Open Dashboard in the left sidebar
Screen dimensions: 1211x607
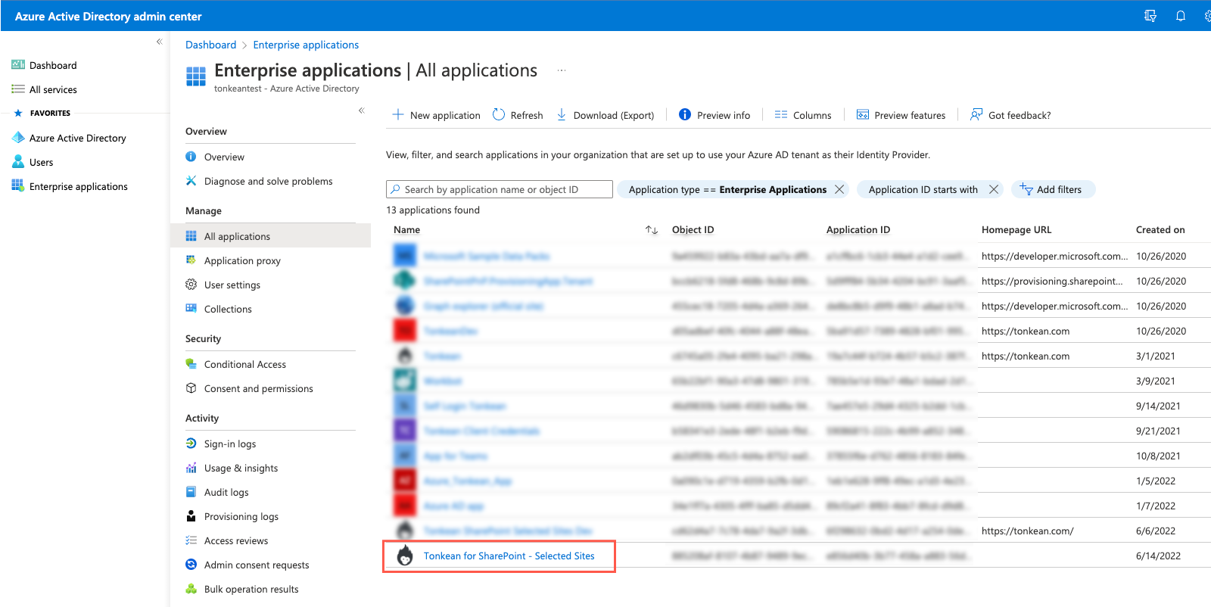(x=53, y=65)
